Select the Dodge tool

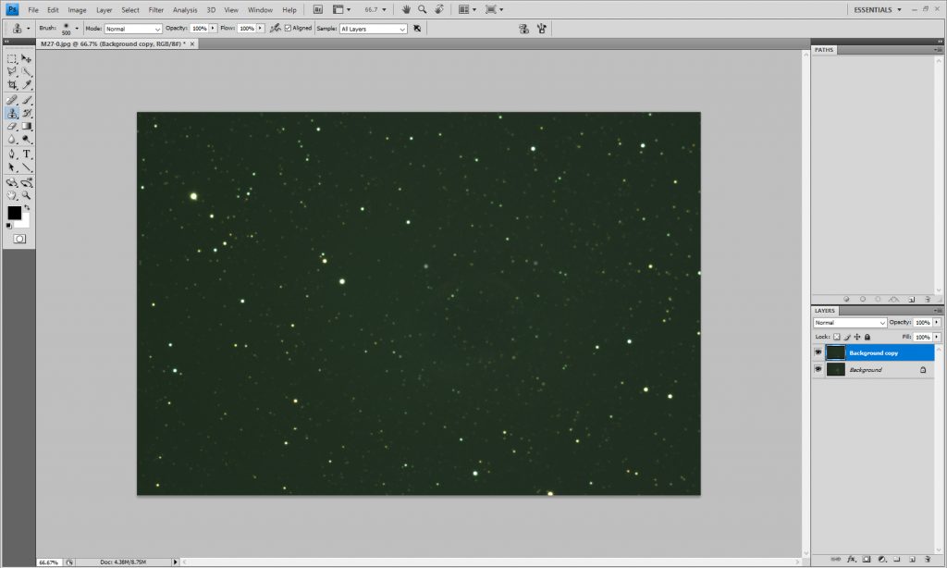pos(27,140)
